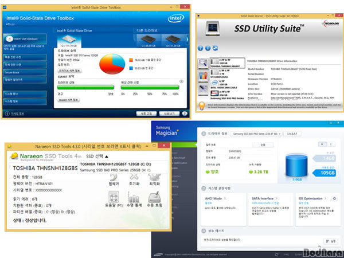344x258 pixels.
Task: Collapse the system compatibility section in Magician
Action: point(204,188)
